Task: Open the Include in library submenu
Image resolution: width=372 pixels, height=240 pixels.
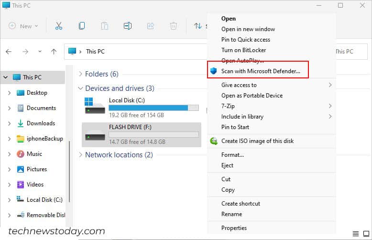Action: click(272, 117)
